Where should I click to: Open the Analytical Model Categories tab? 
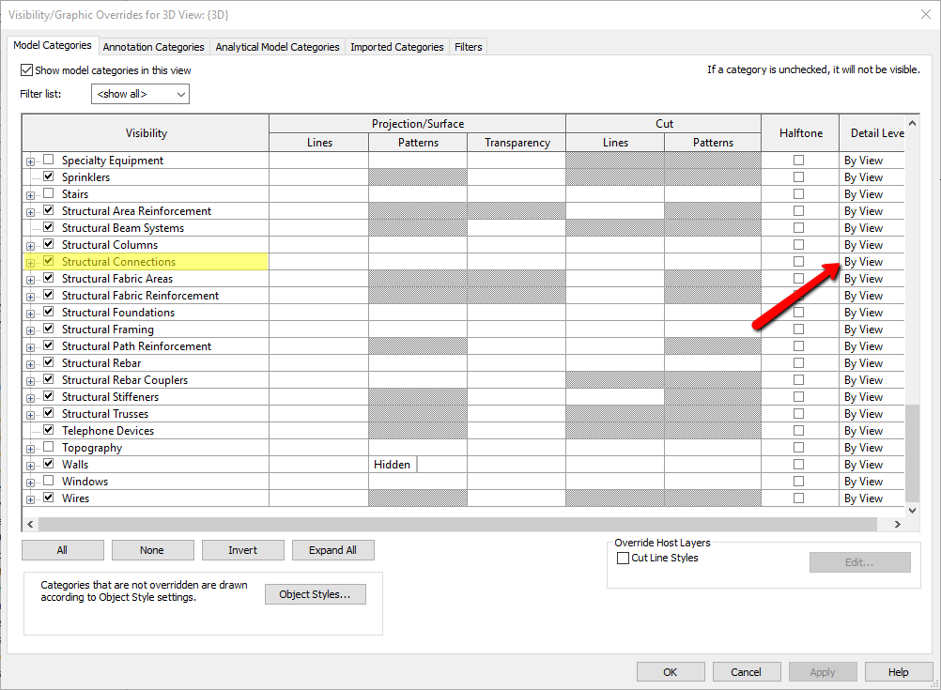tap(277, 47)
